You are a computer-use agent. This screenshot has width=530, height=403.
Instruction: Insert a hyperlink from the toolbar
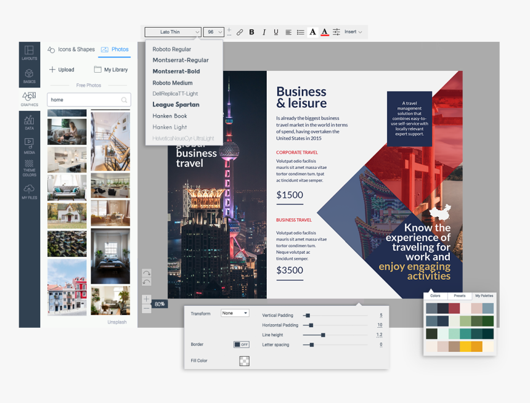click(240, 31)
